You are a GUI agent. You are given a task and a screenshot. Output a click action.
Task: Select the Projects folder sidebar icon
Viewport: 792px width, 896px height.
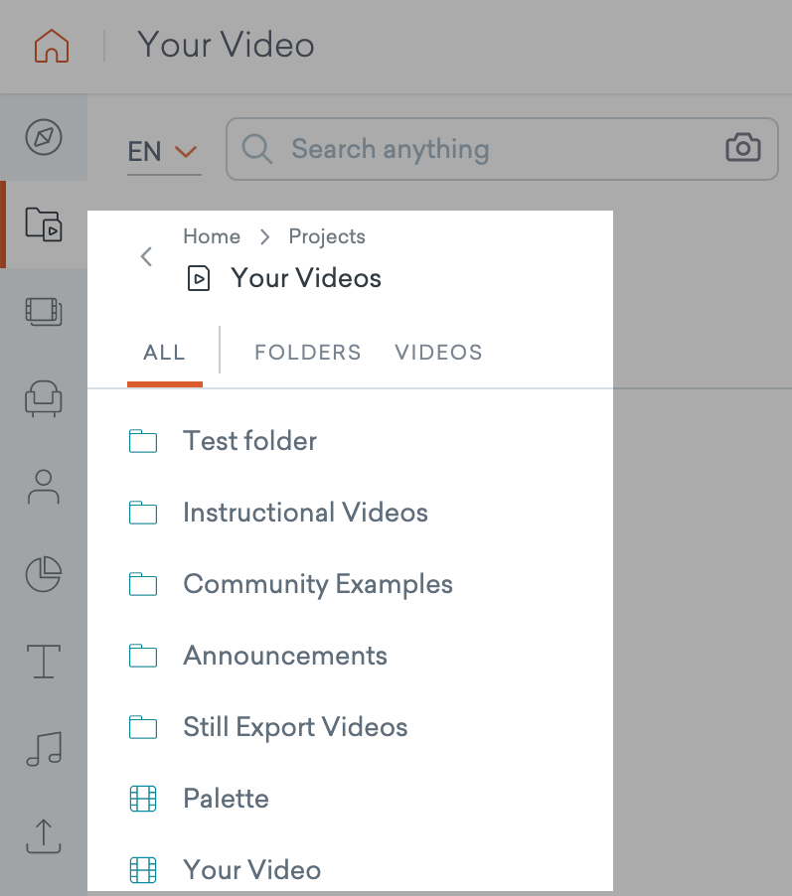(44, 224)
